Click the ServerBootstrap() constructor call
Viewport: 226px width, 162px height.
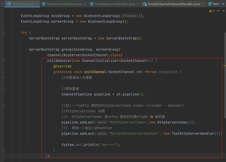point(123,38)
